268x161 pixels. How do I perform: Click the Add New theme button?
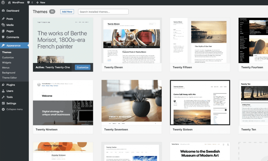(x=67, y=12)
